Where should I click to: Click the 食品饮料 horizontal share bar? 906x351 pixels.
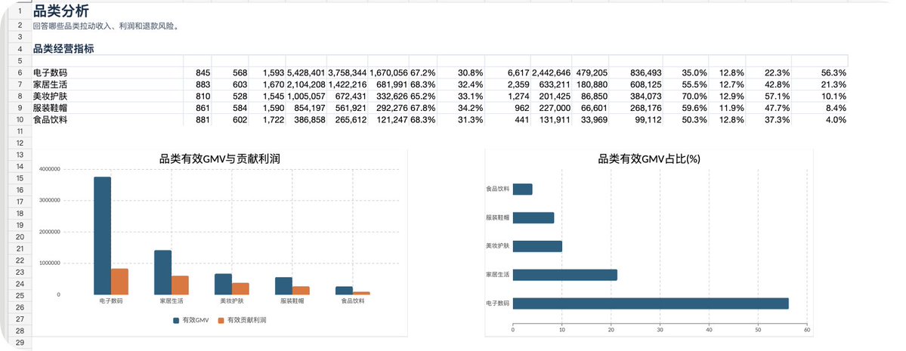(x=522, y=189)
